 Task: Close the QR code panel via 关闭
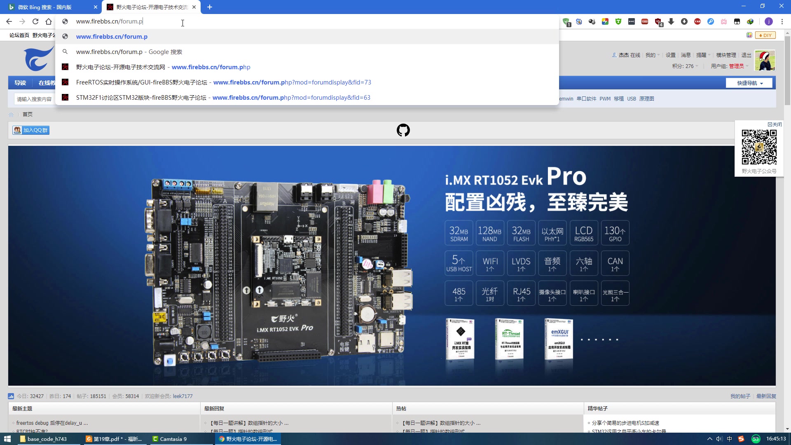pos(775,124)
